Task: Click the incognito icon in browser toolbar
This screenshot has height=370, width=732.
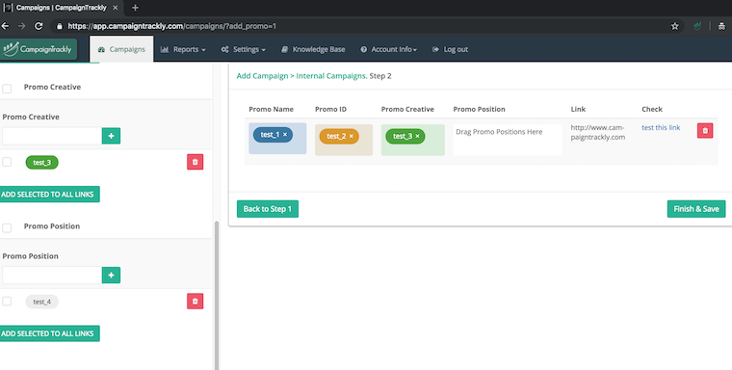Action: tap(721, 26)
